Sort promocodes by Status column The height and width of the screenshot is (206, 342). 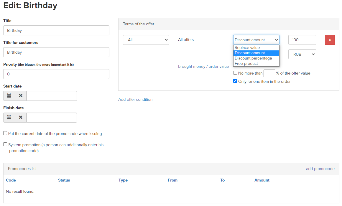point(64,180)
